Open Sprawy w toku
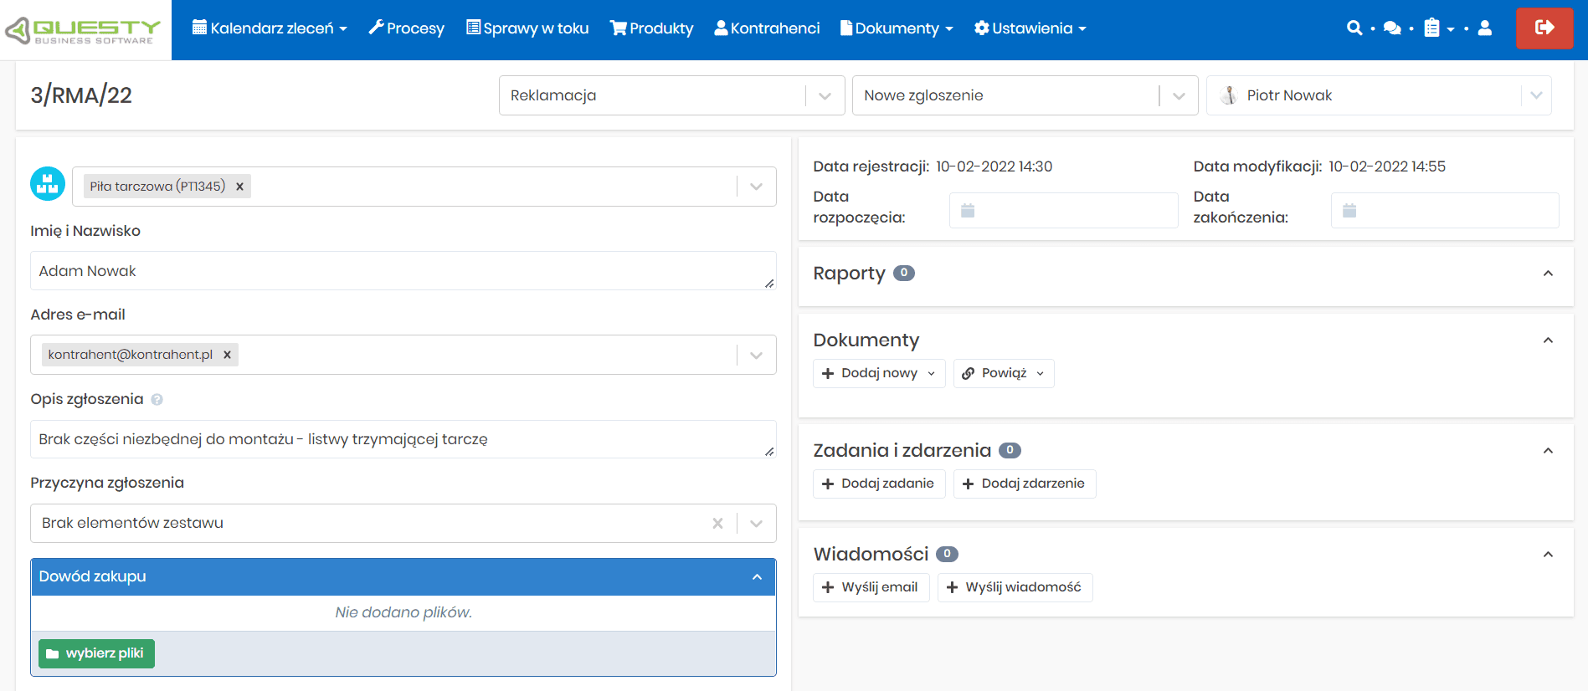The image size is (1588, 691). [527, 28]
